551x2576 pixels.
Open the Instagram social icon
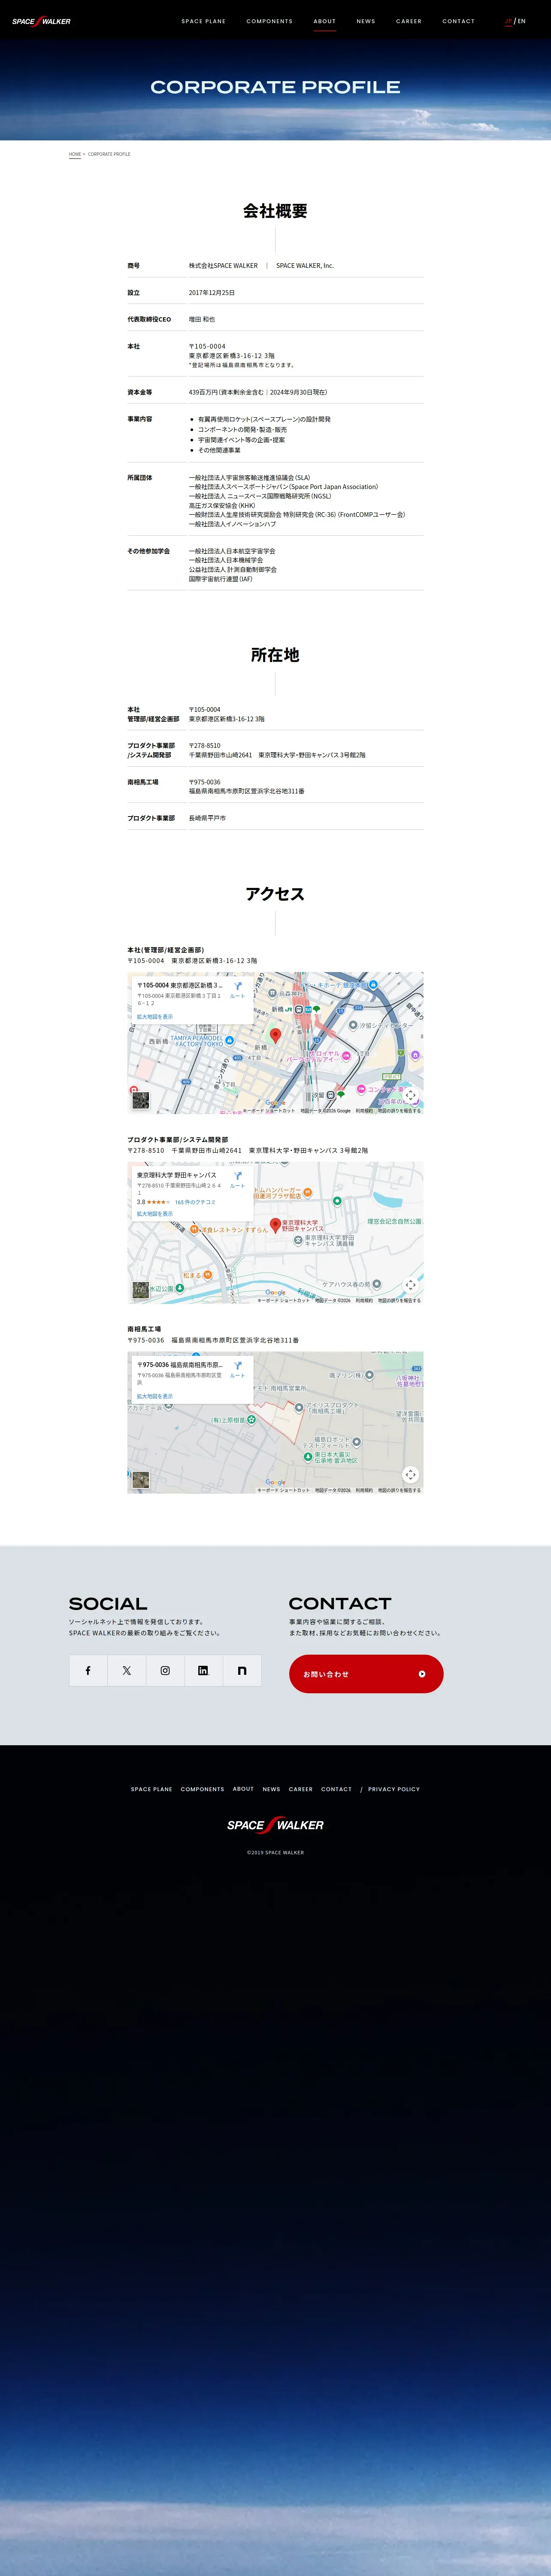165,1670
